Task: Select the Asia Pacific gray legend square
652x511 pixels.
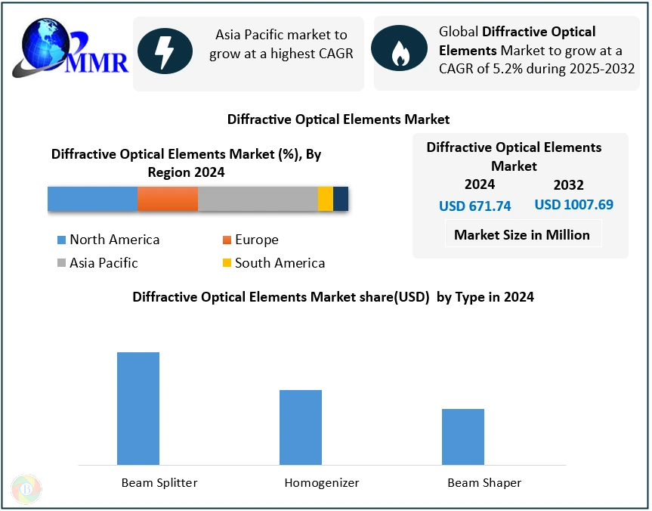Action: [x=61, y=264]
